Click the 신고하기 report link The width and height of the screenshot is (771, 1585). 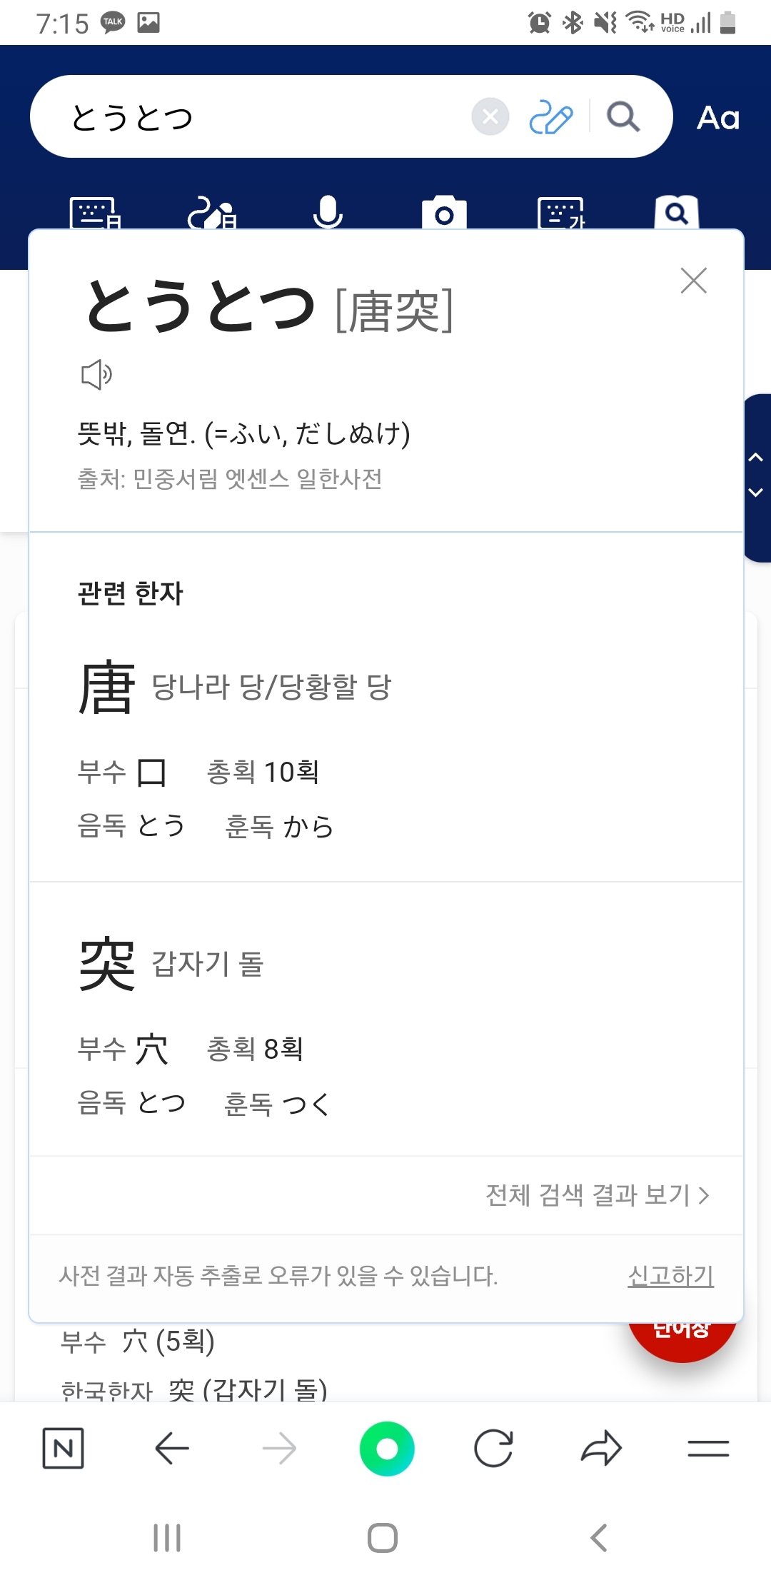(x=670, y=1276)
